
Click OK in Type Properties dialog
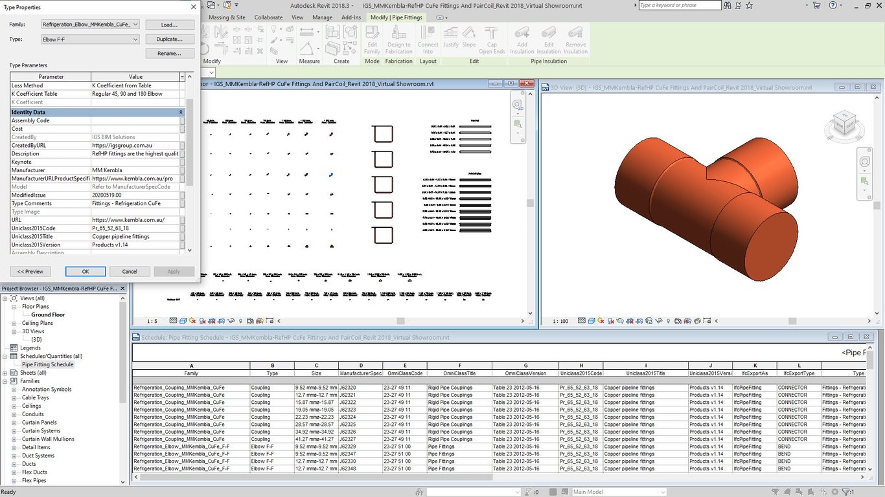[x=86, y=272]
